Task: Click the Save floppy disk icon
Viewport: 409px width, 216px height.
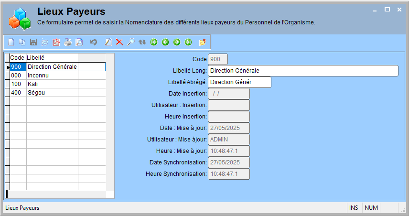Action: coord(33,42)
